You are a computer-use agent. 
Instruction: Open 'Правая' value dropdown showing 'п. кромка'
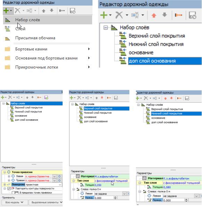coord(55,180)
